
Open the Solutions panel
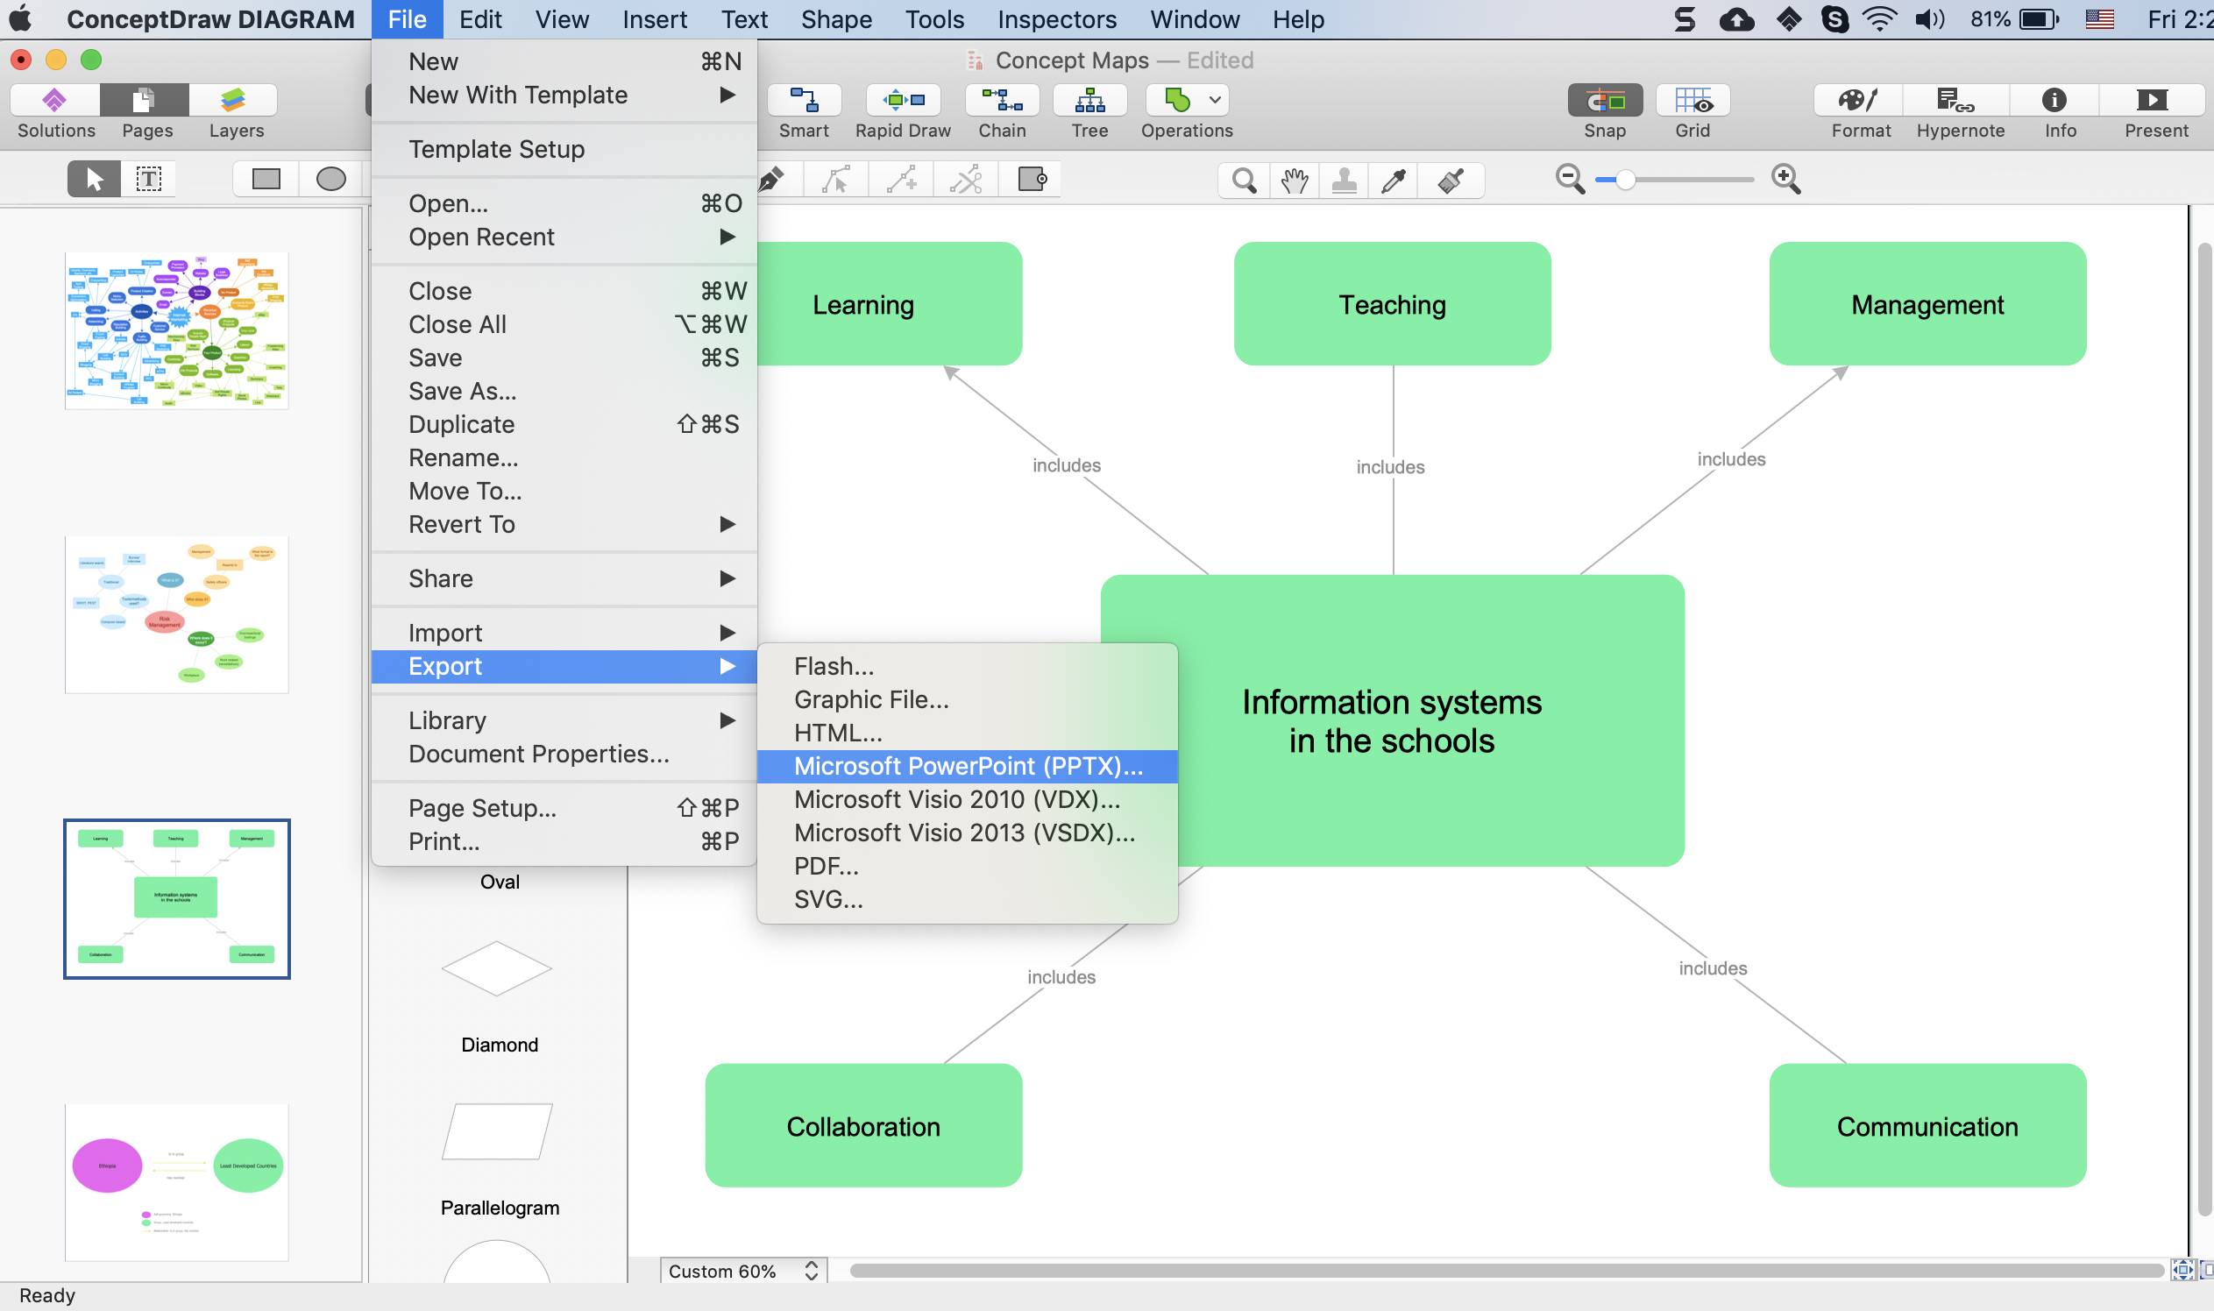[x=54, y=102]
